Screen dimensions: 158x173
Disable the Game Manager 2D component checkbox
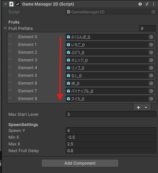click(18, 4)
